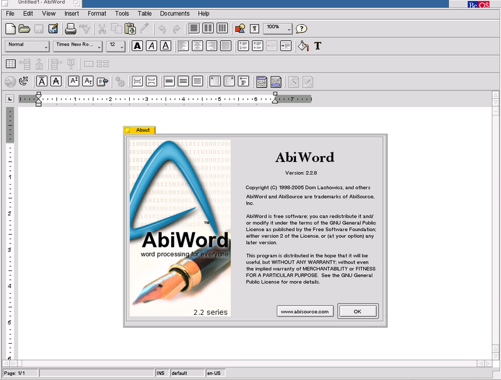Open the Normal paragraph style dropdown
The width and height of the screenshot is (501, 380).
click(28, 46)
